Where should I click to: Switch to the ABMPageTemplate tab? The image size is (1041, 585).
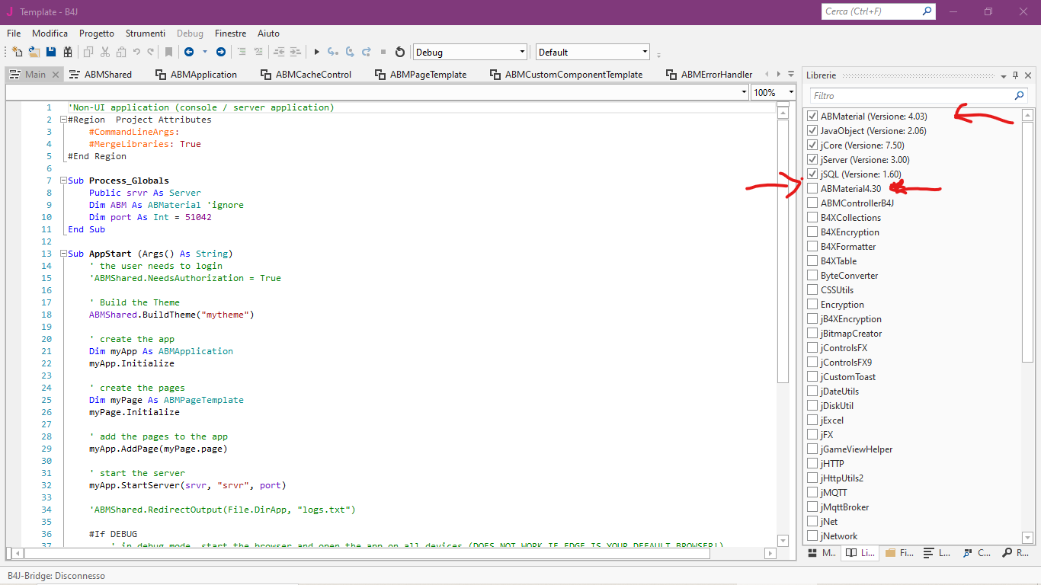tap(420, 75)
